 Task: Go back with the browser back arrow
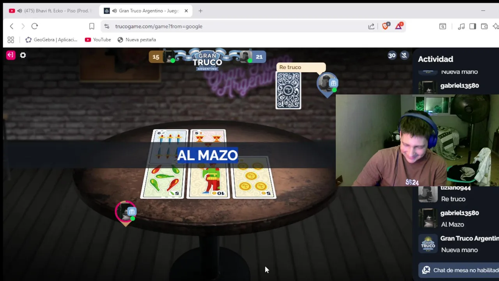click(12, 26)
